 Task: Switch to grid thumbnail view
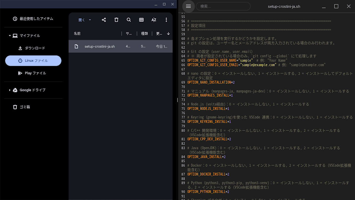tap(141, 20)
